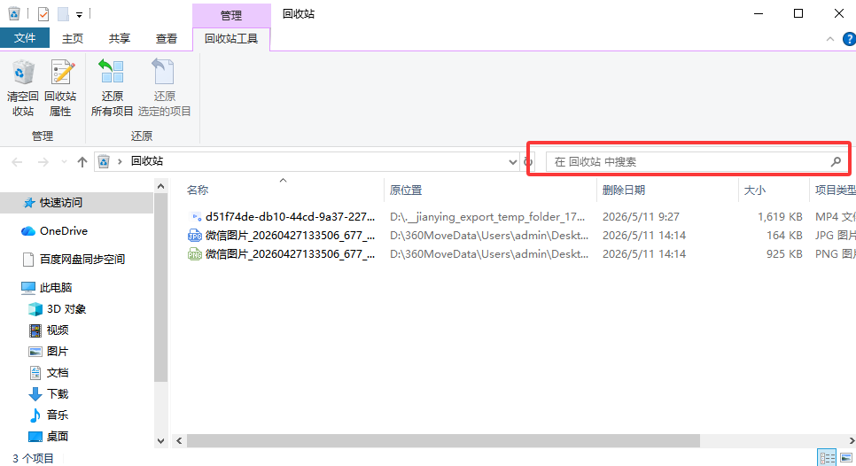Refresh the Recycle Bin view
This screenshot has width=856, height=466.
(528, 161)
